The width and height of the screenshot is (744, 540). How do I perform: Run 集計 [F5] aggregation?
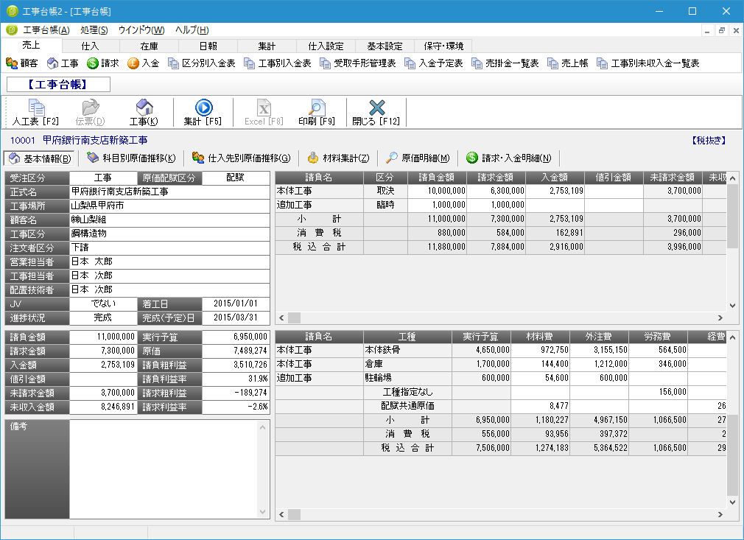click(203, 113)
